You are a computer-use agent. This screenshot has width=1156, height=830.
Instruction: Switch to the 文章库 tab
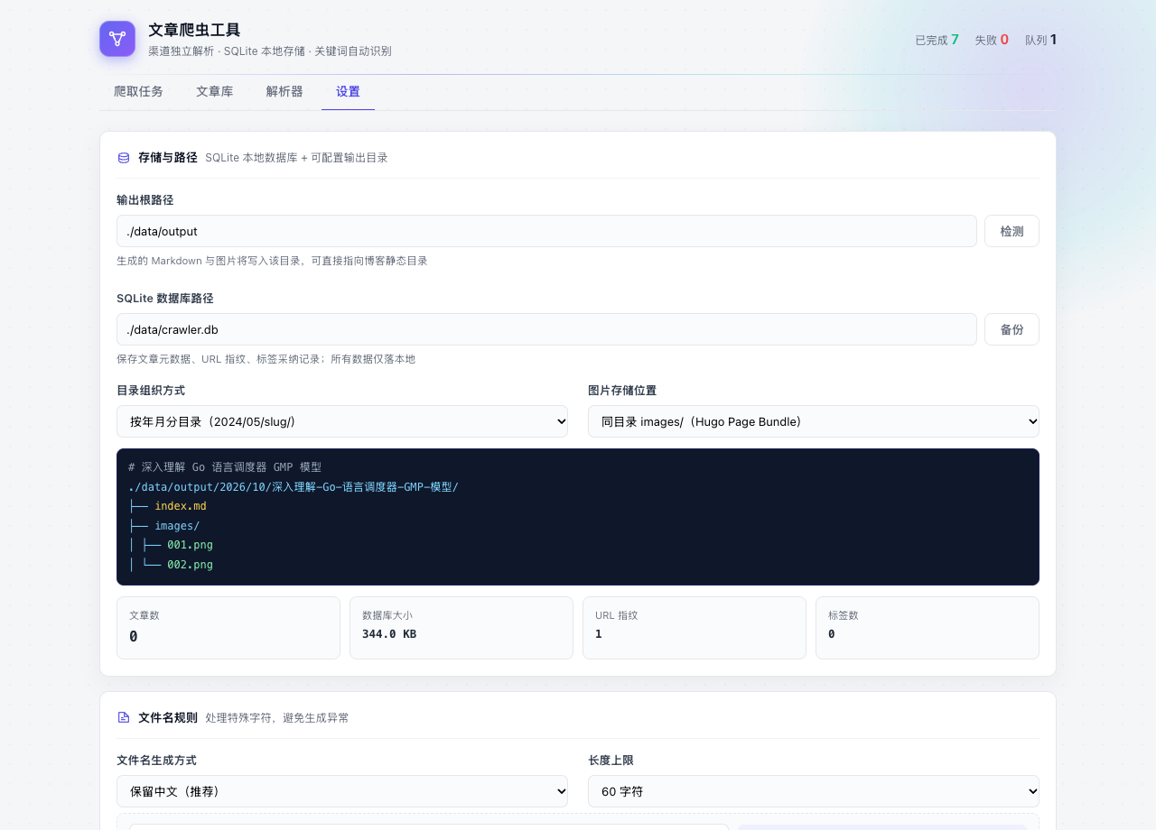(x=214, y=91)
